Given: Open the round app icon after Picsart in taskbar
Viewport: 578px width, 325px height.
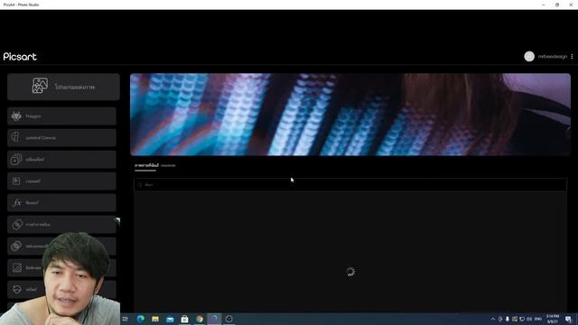Looking at the screenshot, I should coord(228,319).
